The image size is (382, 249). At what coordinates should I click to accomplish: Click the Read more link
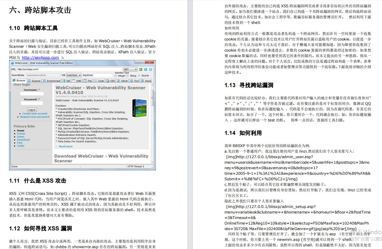tap(66, 146)
